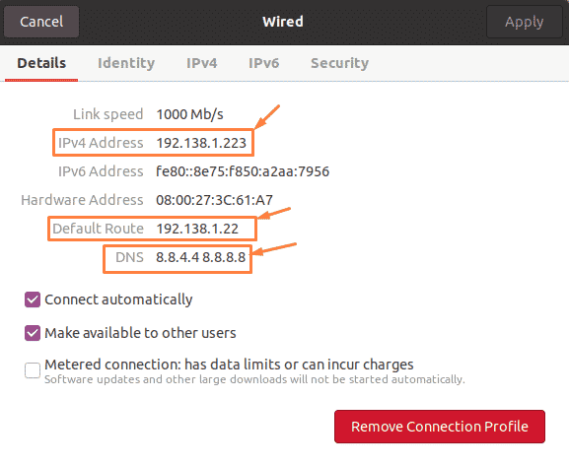Screen dimensions: 569x466
Task: Click Remove Connection Profile button
Action: coord(440,427)
